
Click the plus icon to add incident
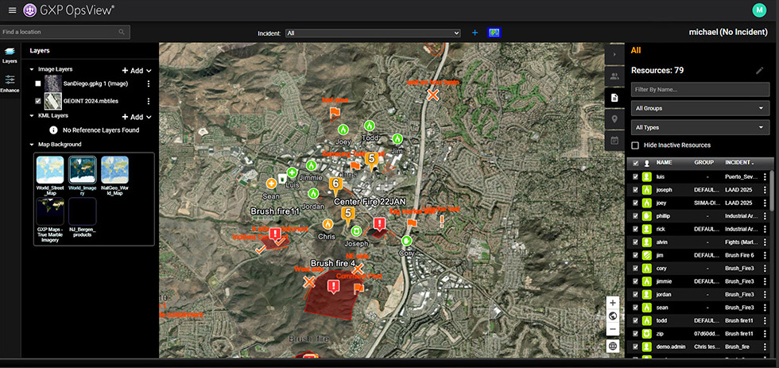475,33
